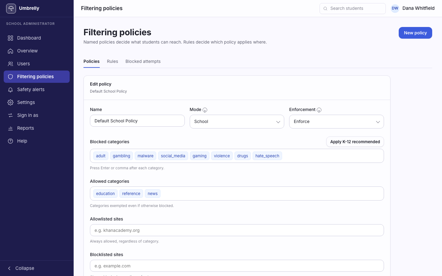Open the Enforcement dropdown set to Enforce
Screen dimensions: 442x276
click(336, 122)
